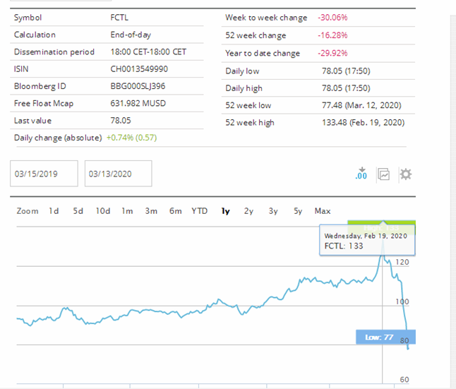
Task: Show Max chart range
Action: coord(323,211)
